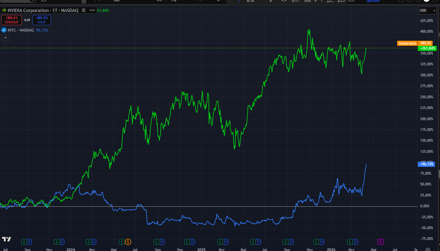Click the NVIDIA logo icon in legend
440x251 pixels.
pyautogui.click(x=4, y=10)
